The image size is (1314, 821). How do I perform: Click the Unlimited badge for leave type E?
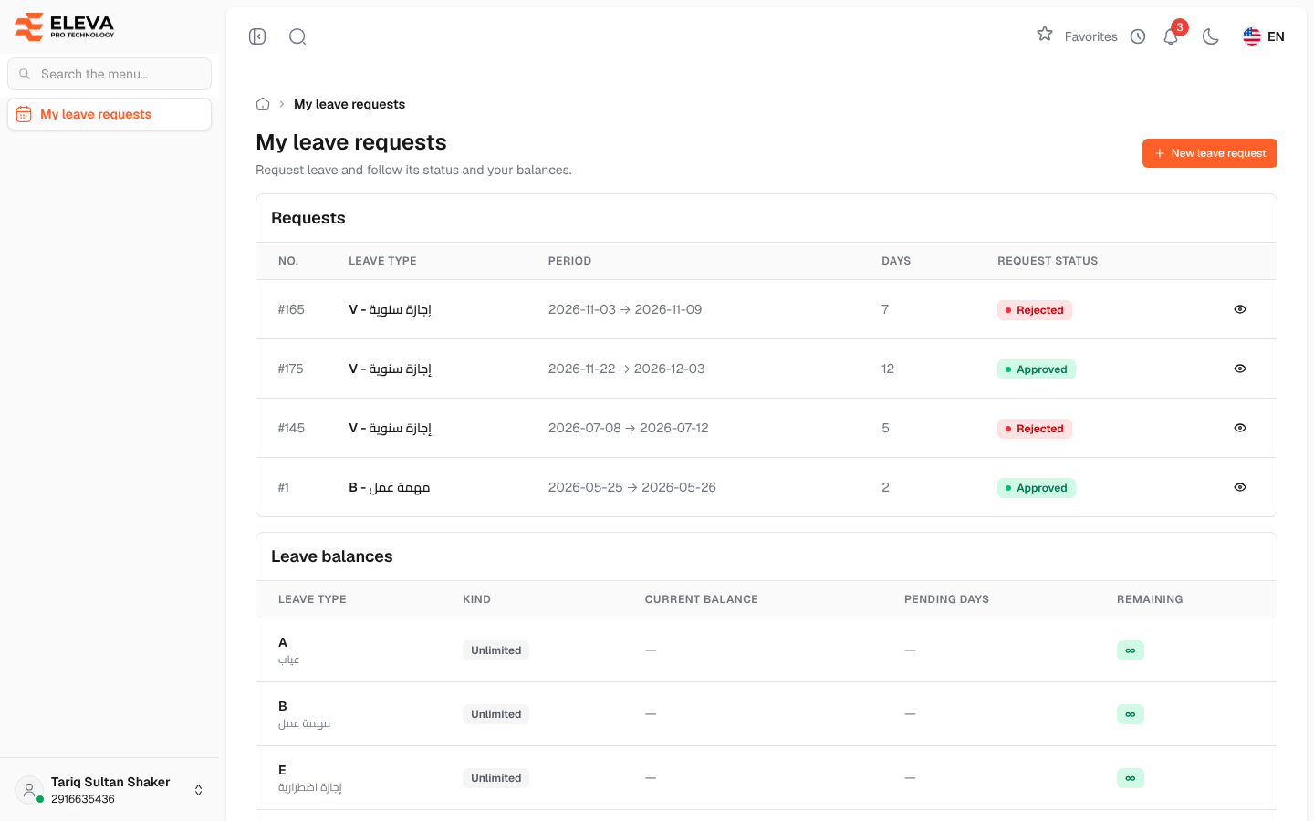tap(496, 778)
